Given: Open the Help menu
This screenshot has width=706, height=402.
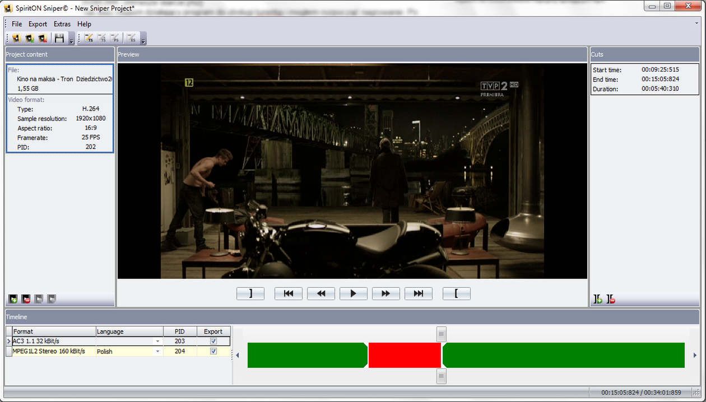Looking at the screenshot, I should click(x=84, y=24).
